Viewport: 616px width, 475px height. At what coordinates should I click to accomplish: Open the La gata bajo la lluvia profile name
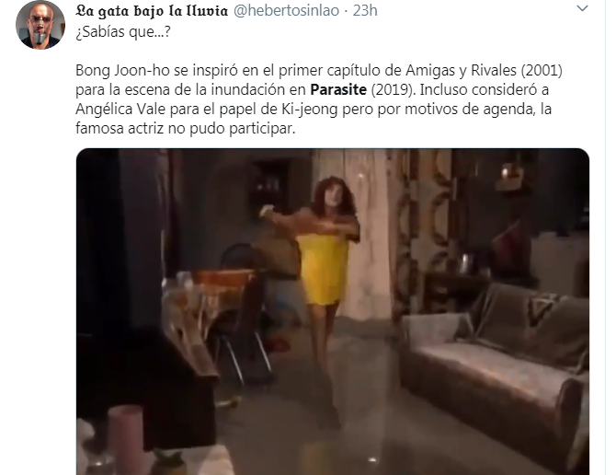tap(152, 11)
